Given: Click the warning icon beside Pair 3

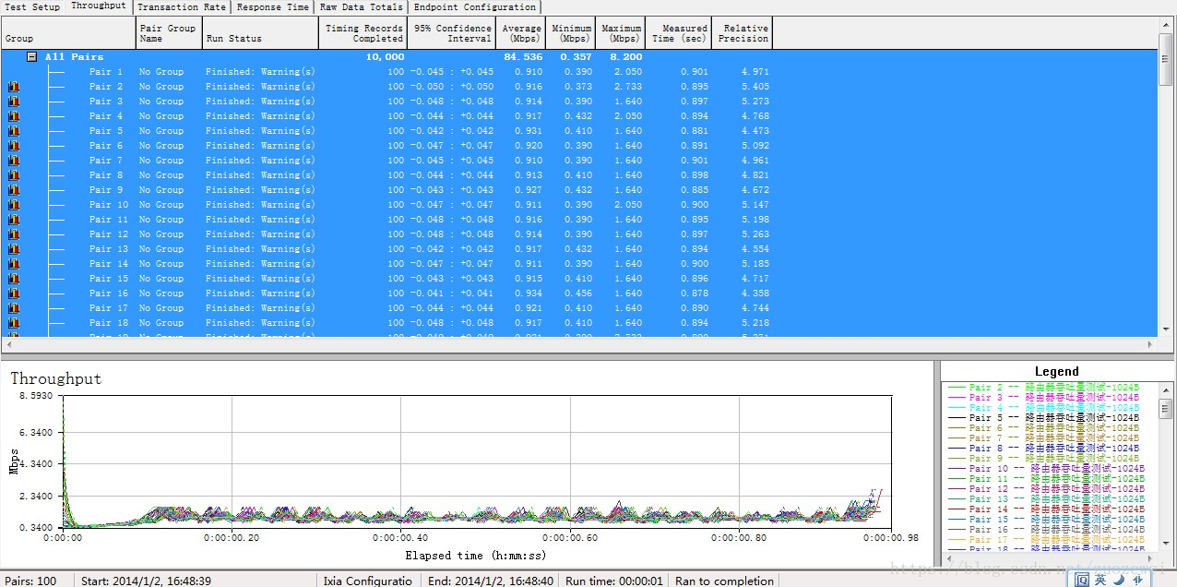Looking at the screenshot, I should pos(13,102).
